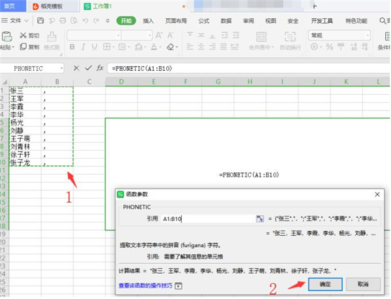Toggle Italic formatting

point(82,47)
